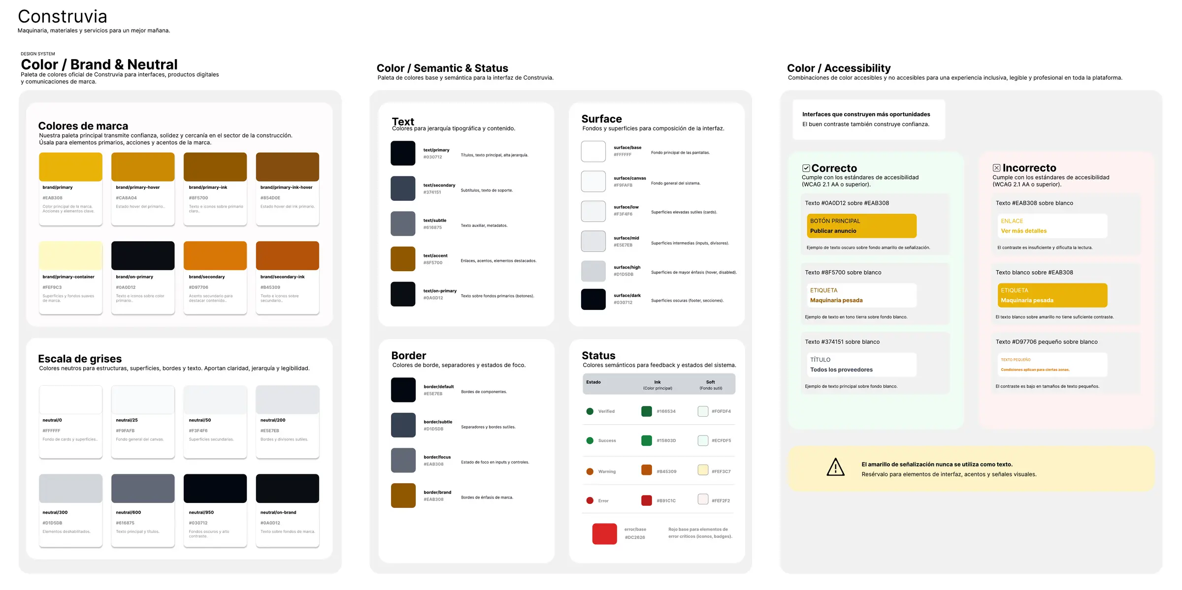Click the green dot next to Success

point(590,440)
